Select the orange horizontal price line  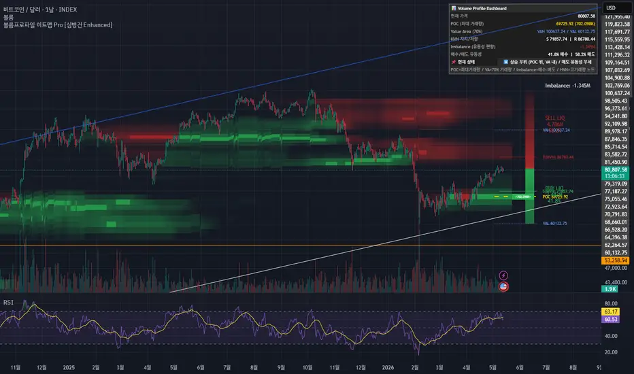pyautogui.click(x=301, y=245)
